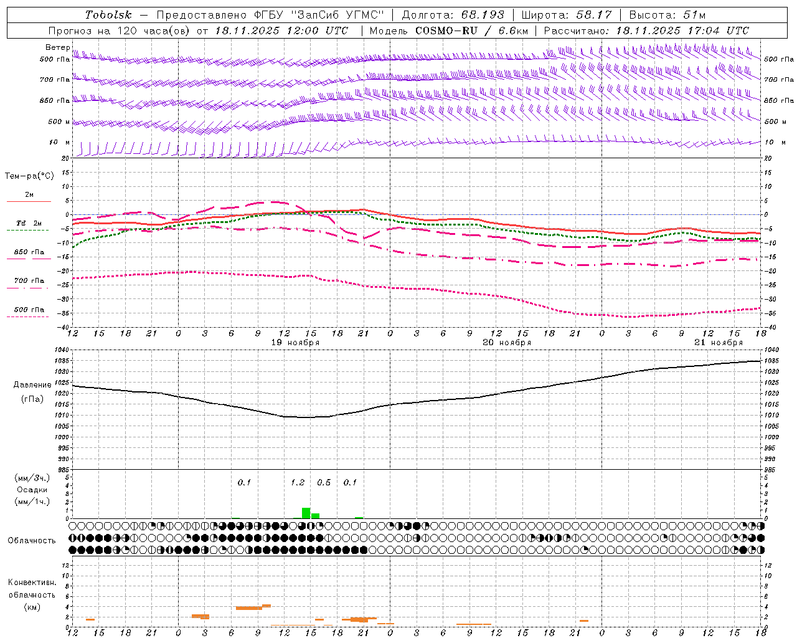Click the '500 гПа' dotted temperature legend entry
The image size is (797, 638).
(29, 310)
